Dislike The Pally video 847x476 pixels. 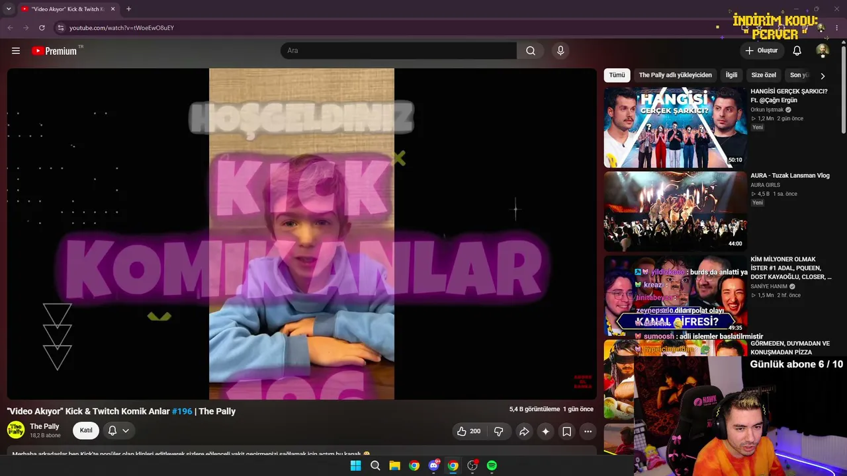499,431
